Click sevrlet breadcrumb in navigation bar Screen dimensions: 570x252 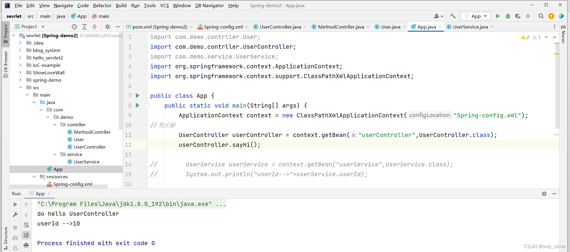[x=14, y=16]
